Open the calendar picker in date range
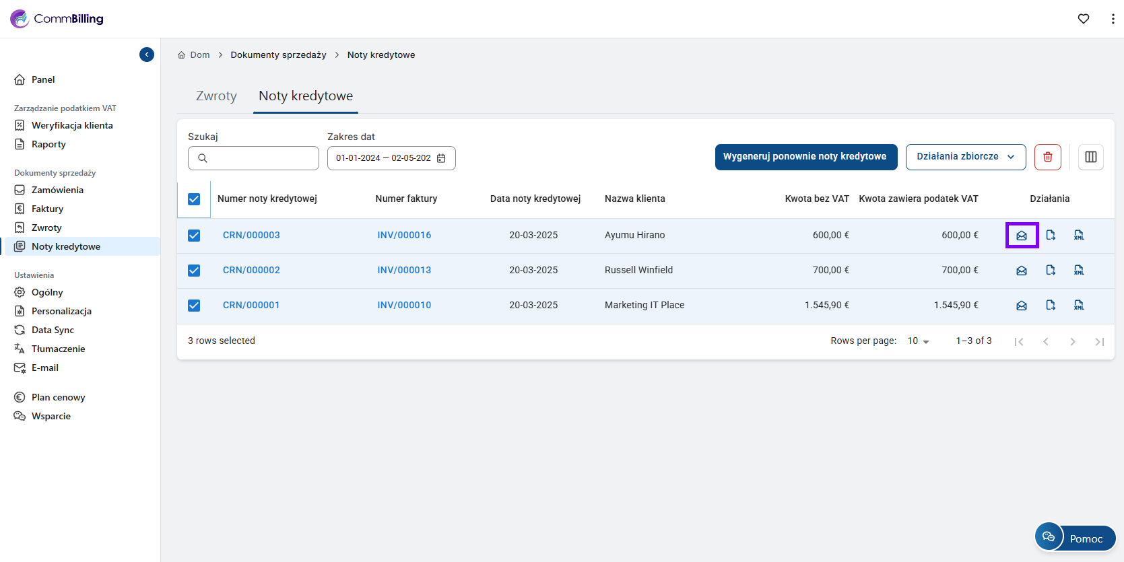Viewport: 1124px width, 562px height. point(441,158)
